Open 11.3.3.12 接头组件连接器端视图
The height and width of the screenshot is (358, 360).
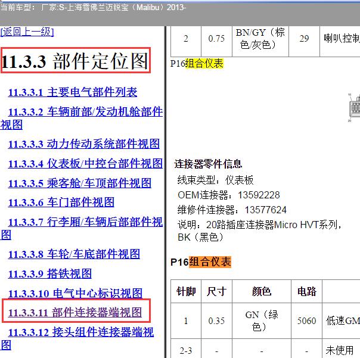[77, 338]
